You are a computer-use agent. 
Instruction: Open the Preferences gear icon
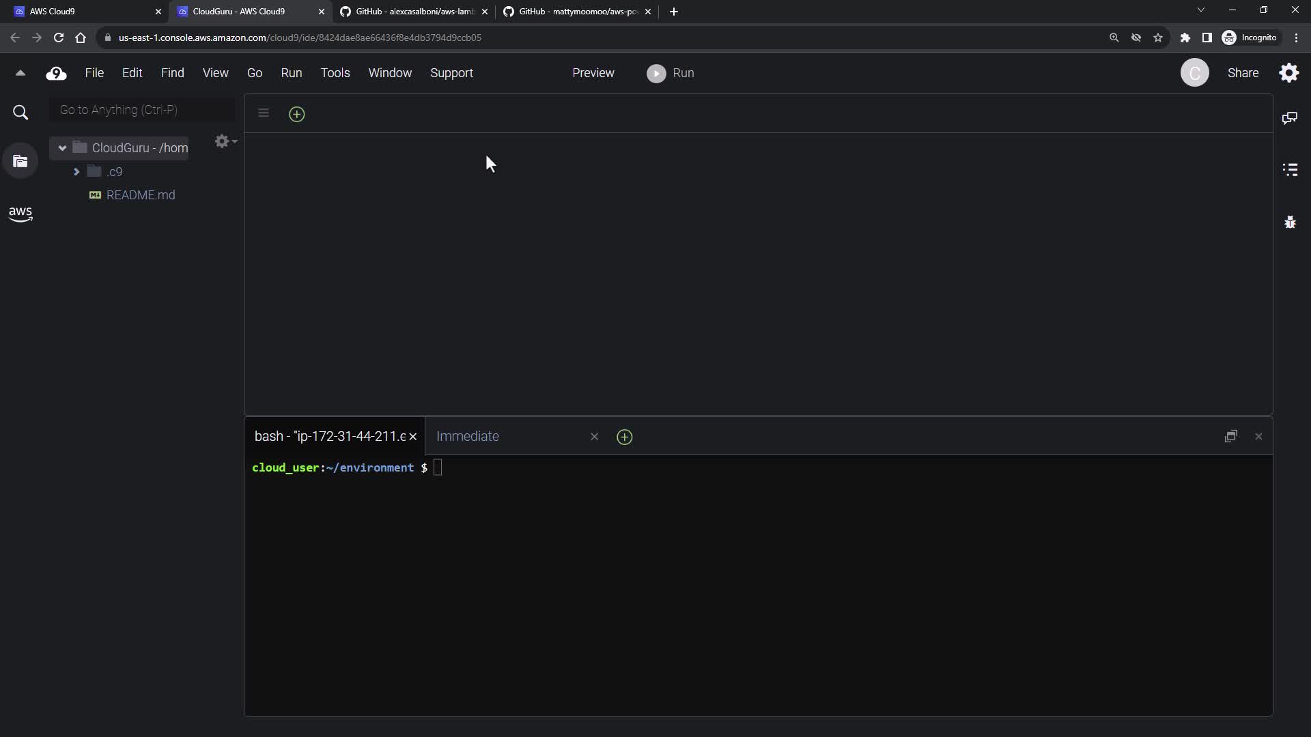tap(1289, 73)
